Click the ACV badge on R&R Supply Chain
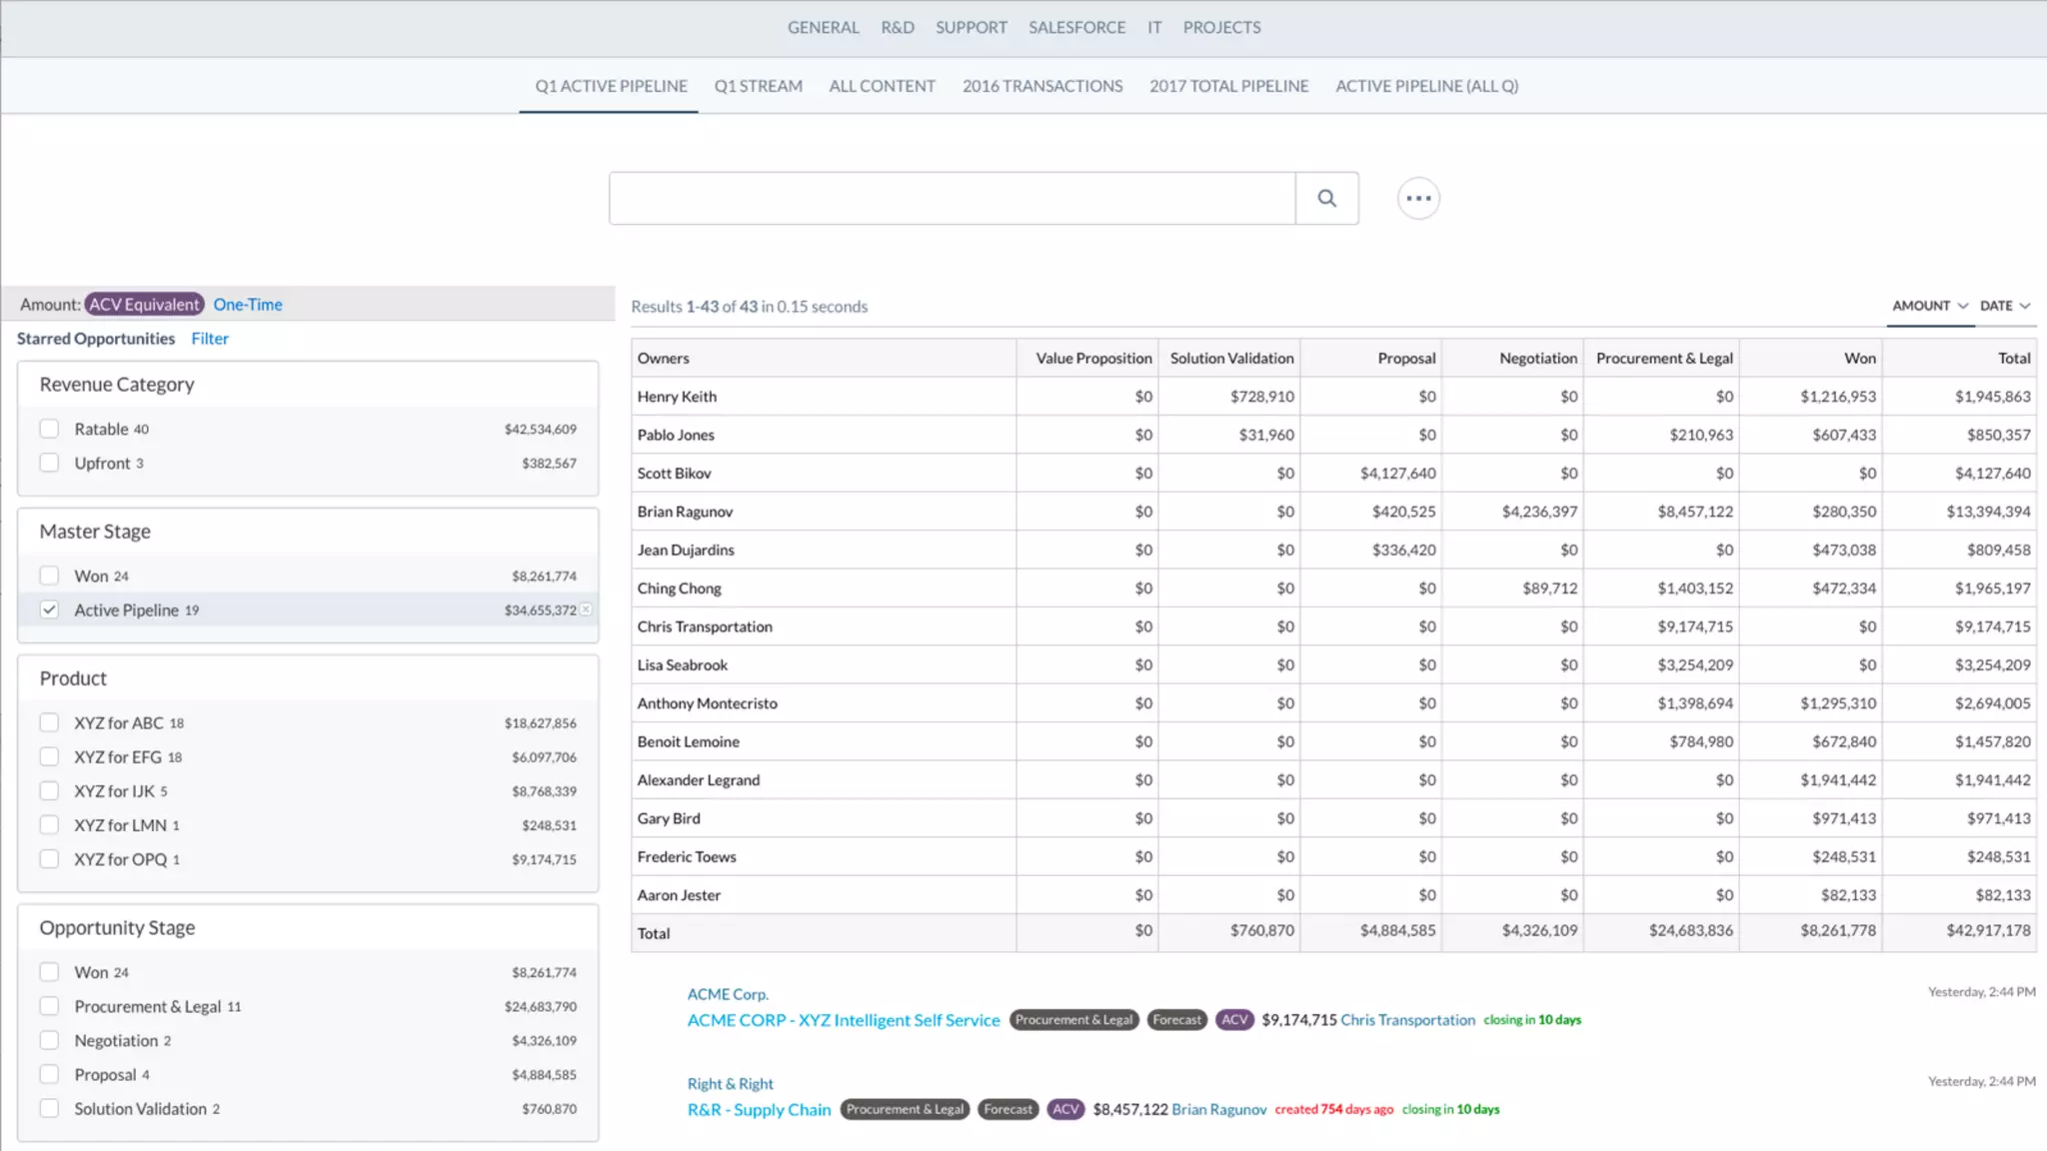The image size is (2047, 1151). click(1065, 1109)
